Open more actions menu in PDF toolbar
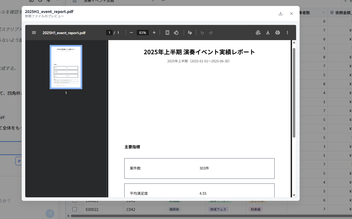This screenshot has width=352, height=219. pyautogui.click(x=287, y=33)
